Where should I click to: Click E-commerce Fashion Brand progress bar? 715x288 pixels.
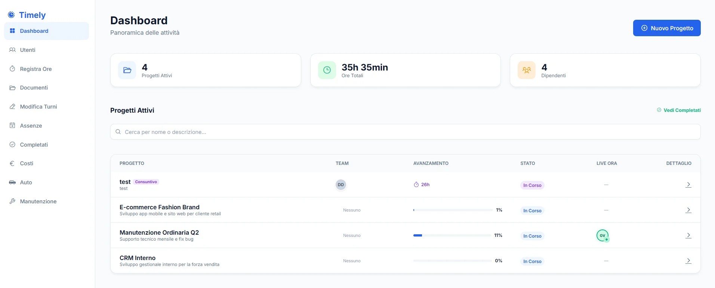point(453,210)
